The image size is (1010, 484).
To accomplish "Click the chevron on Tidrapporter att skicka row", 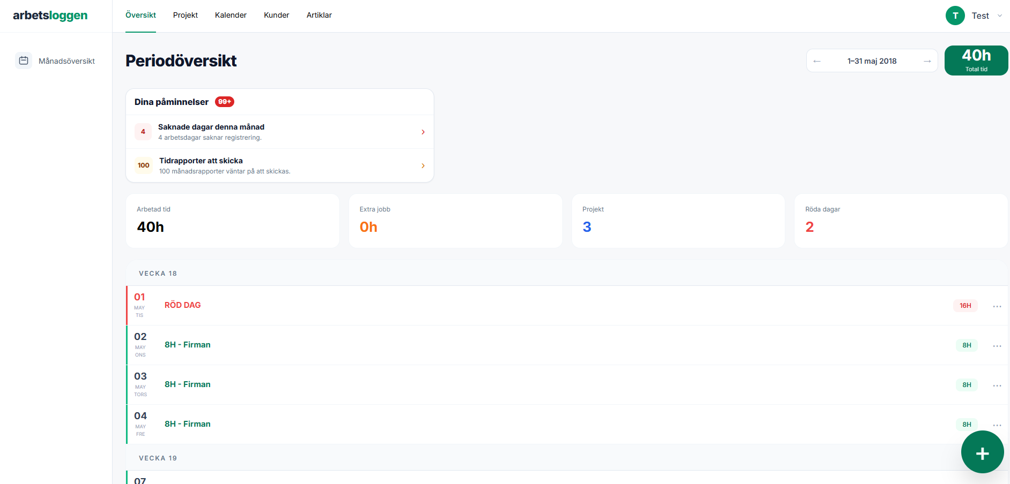I will point(423,165).
